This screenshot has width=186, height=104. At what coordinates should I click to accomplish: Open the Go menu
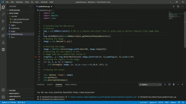coord(32,2)
